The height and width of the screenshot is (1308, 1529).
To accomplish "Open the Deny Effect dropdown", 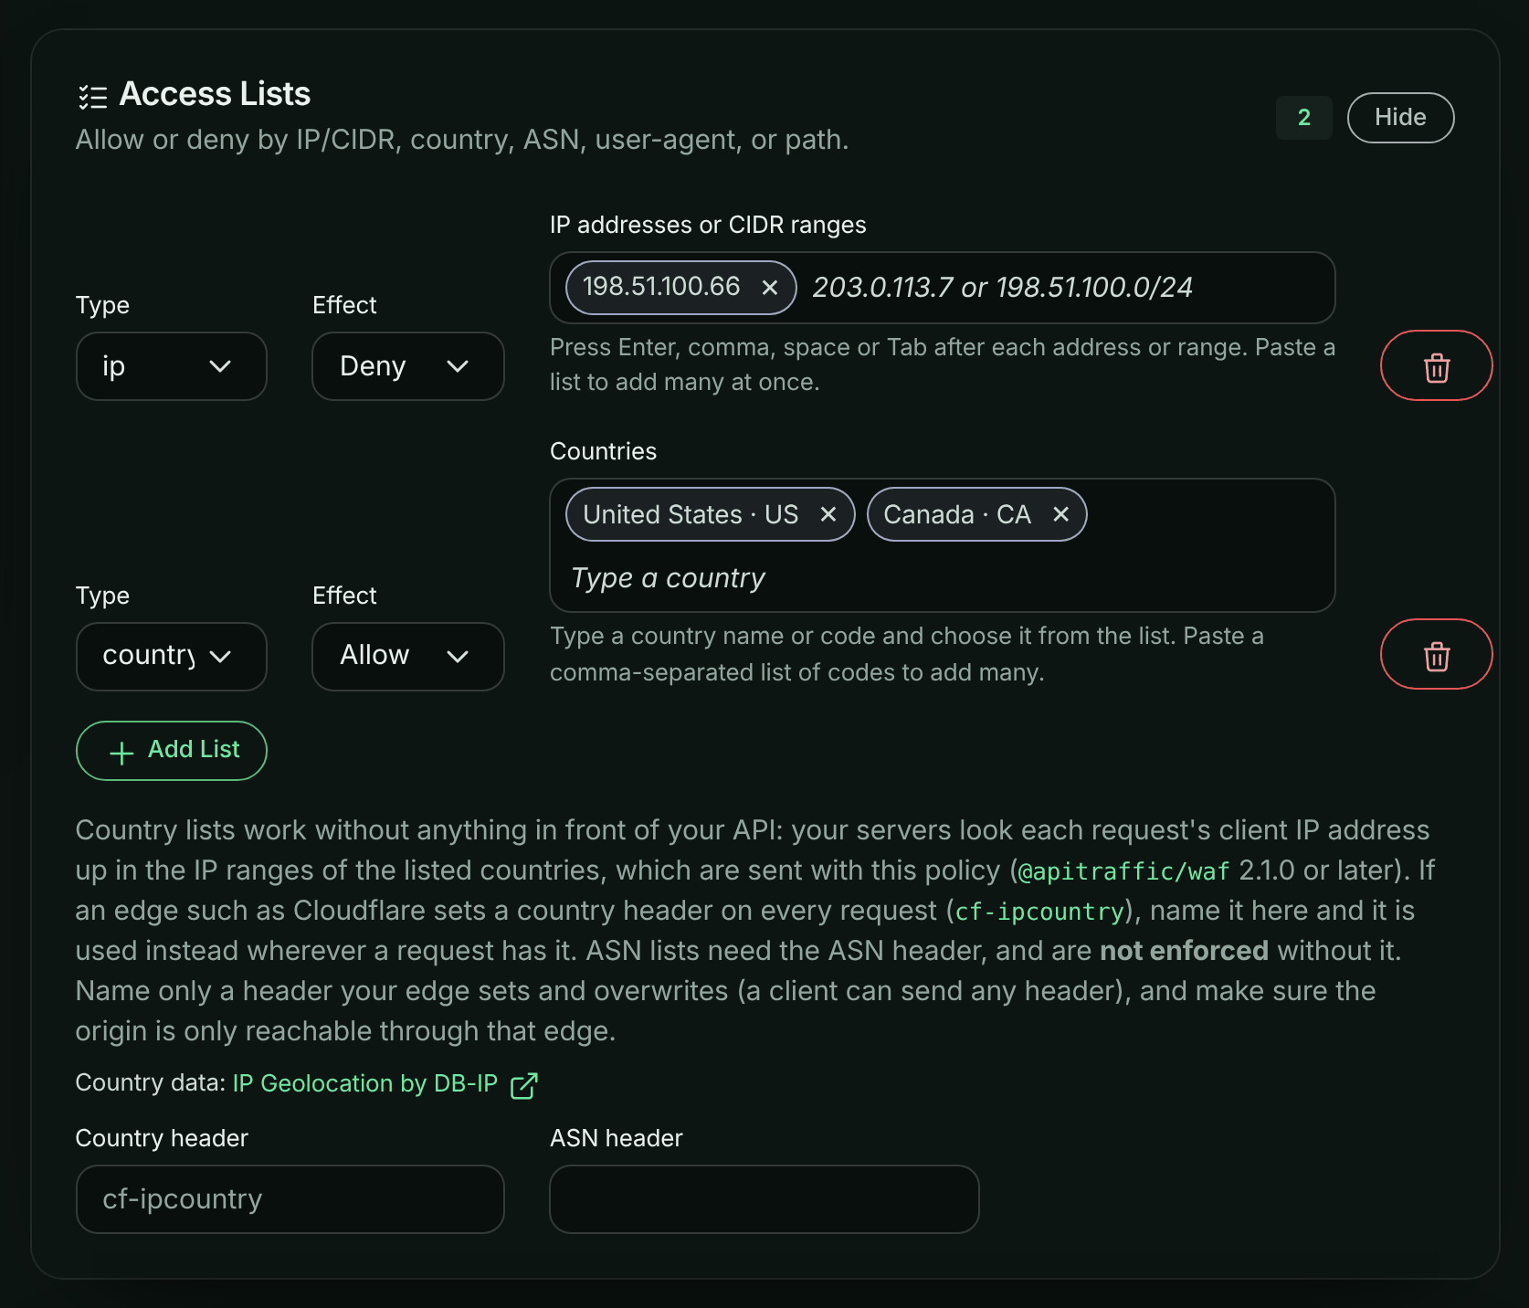I will click(408, 366).
